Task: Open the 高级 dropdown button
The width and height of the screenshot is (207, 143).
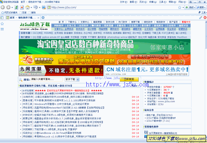Action: (x=192, y=7)
